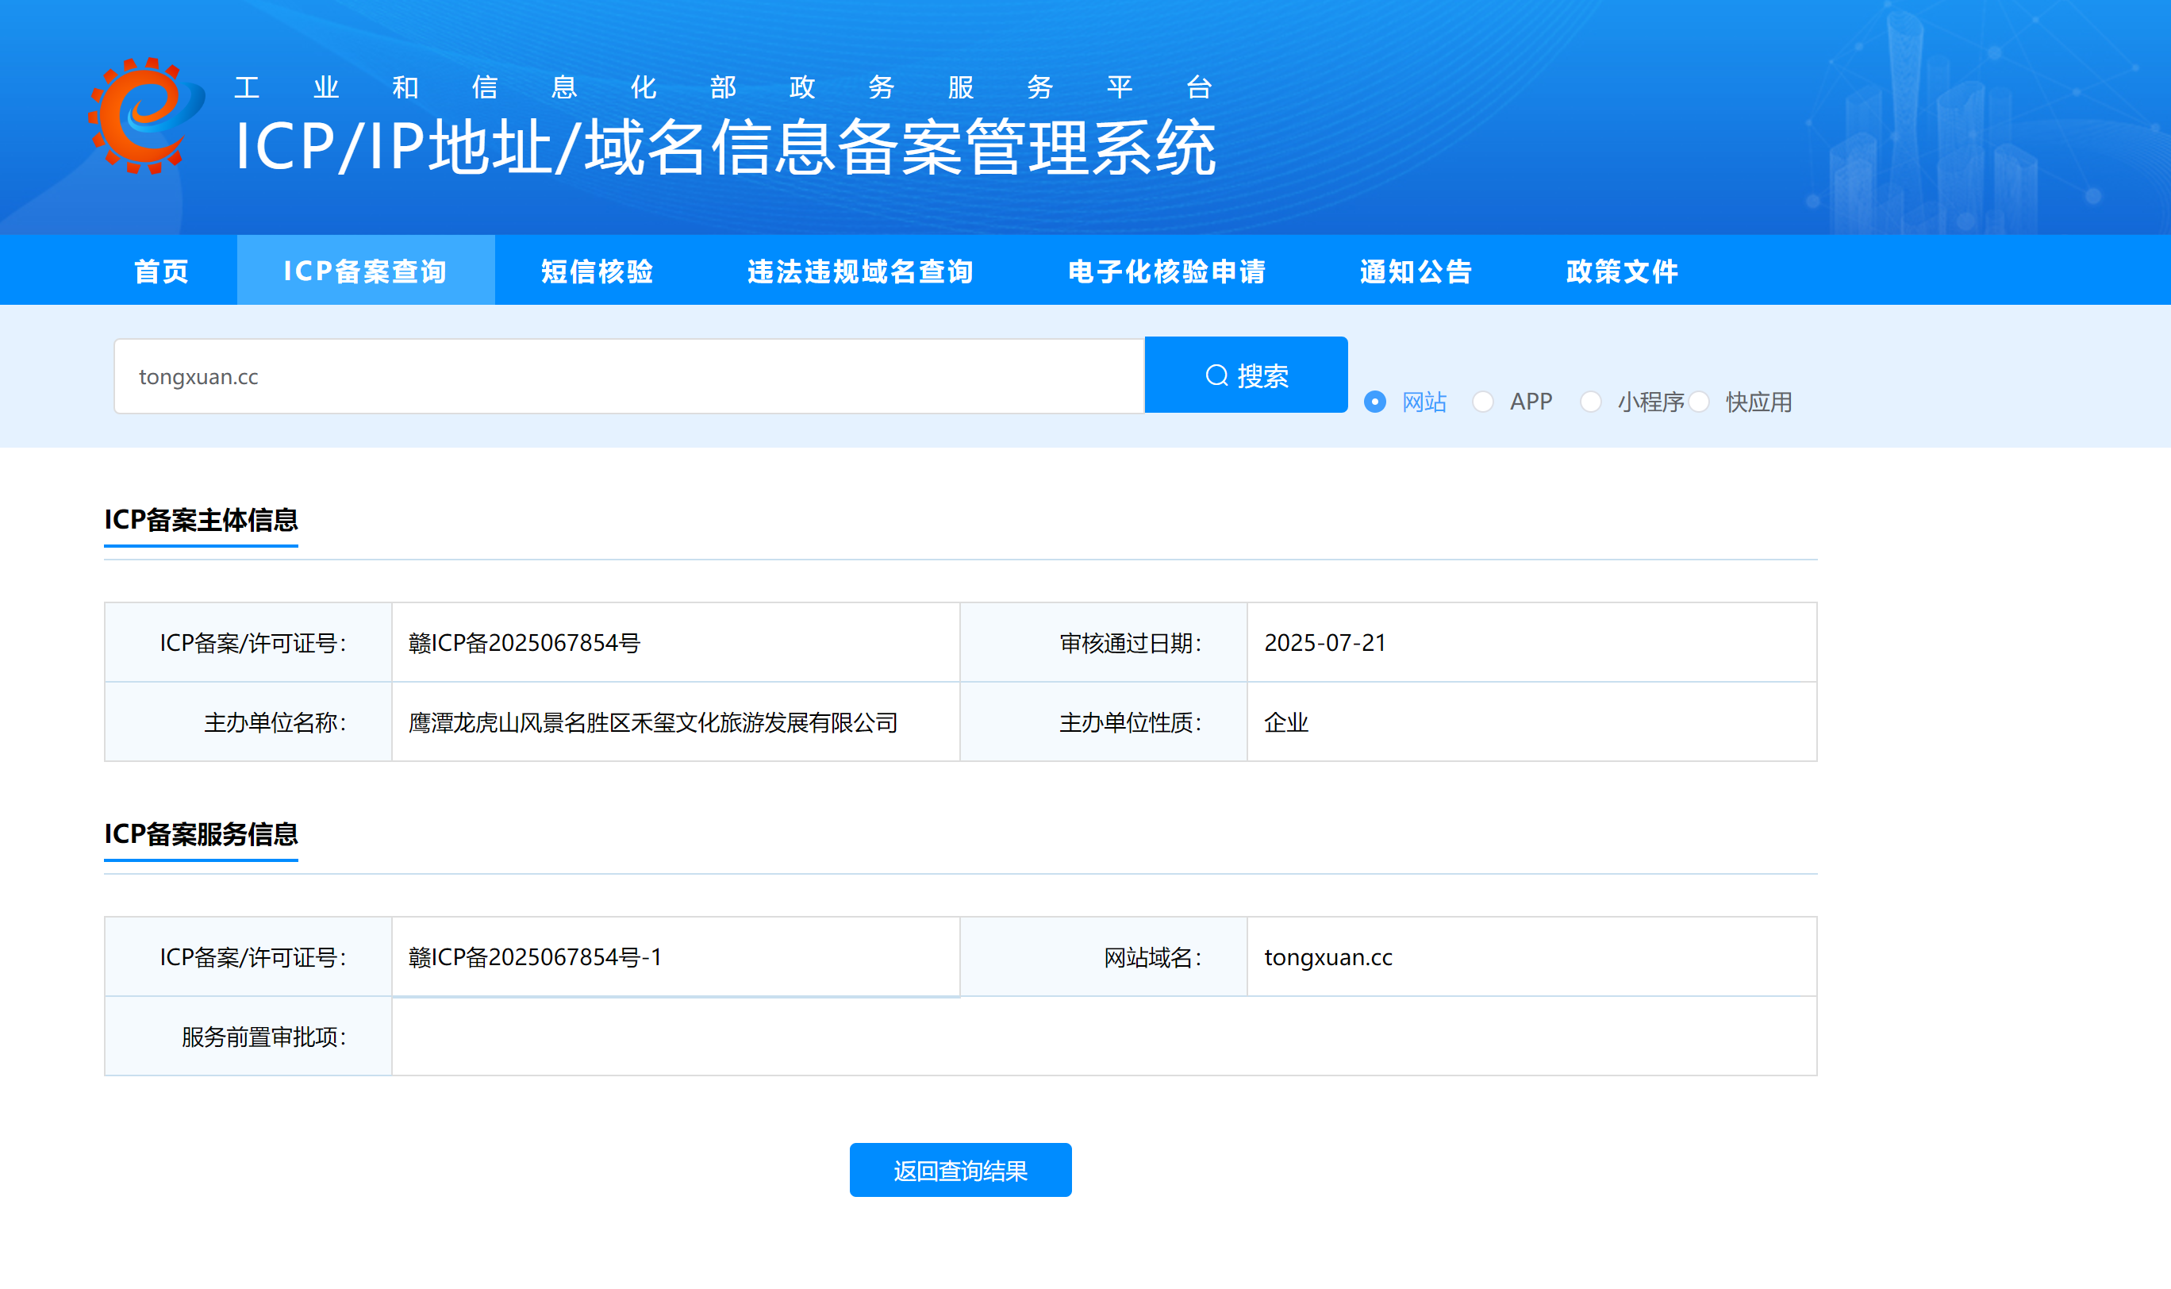Screen dimensions: 2171x1289
Task: Select the 小程序 radio button
Action: pyautogui.click(x=1590, y=402)
